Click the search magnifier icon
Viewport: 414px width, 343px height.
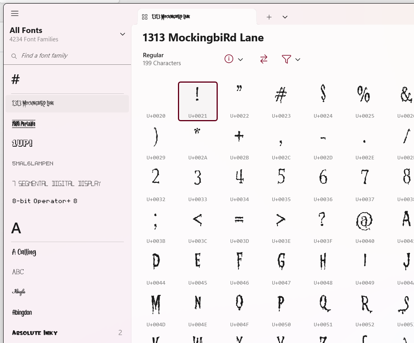(x=14, y=56)
